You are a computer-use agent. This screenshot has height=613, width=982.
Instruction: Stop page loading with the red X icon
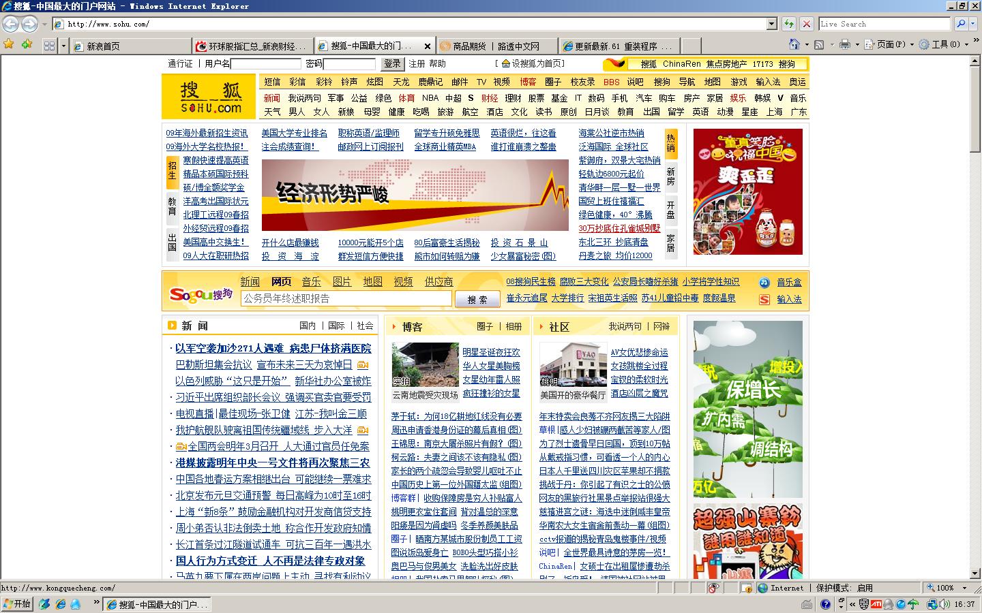pos(807,24)
